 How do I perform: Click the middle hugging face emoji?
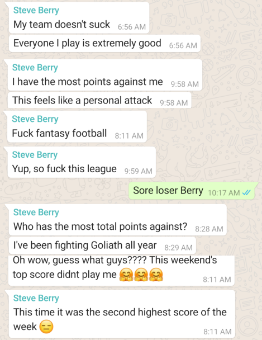click(141, 275)
